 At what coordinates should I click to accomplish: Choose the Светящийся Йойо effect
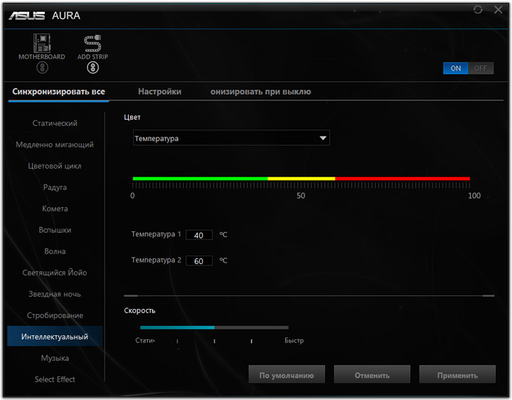(55, 273)
